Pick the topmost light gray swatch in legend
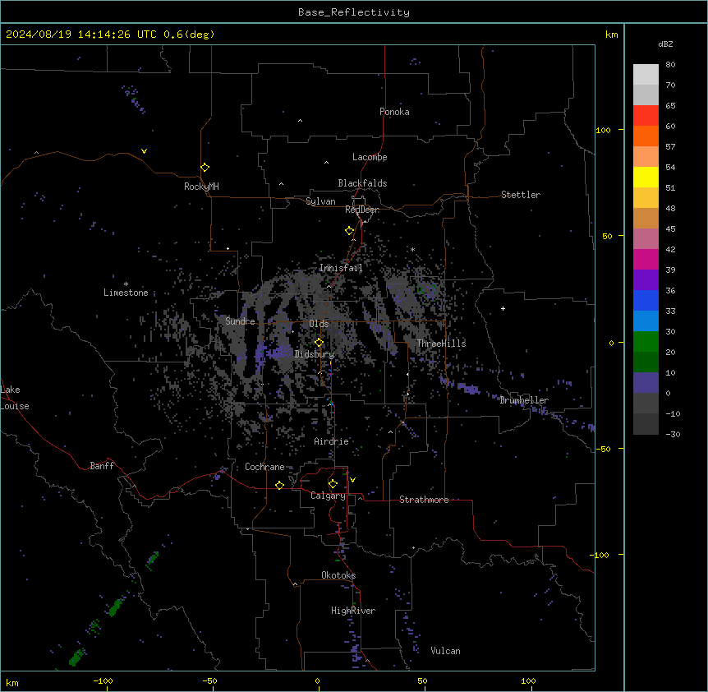Viewport: 708px width, 692px height. 646,75
